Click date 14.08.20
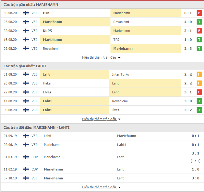 (x=10, y=101)
